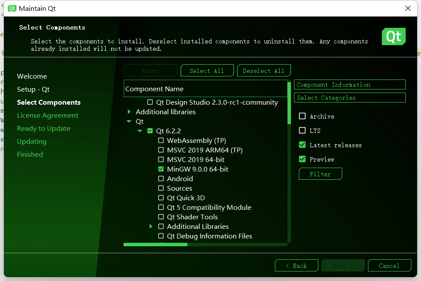The height and width of the screenshot is (281, 421).
Task: Close the Maintain Qt window
Action: [x=408, y=8]
